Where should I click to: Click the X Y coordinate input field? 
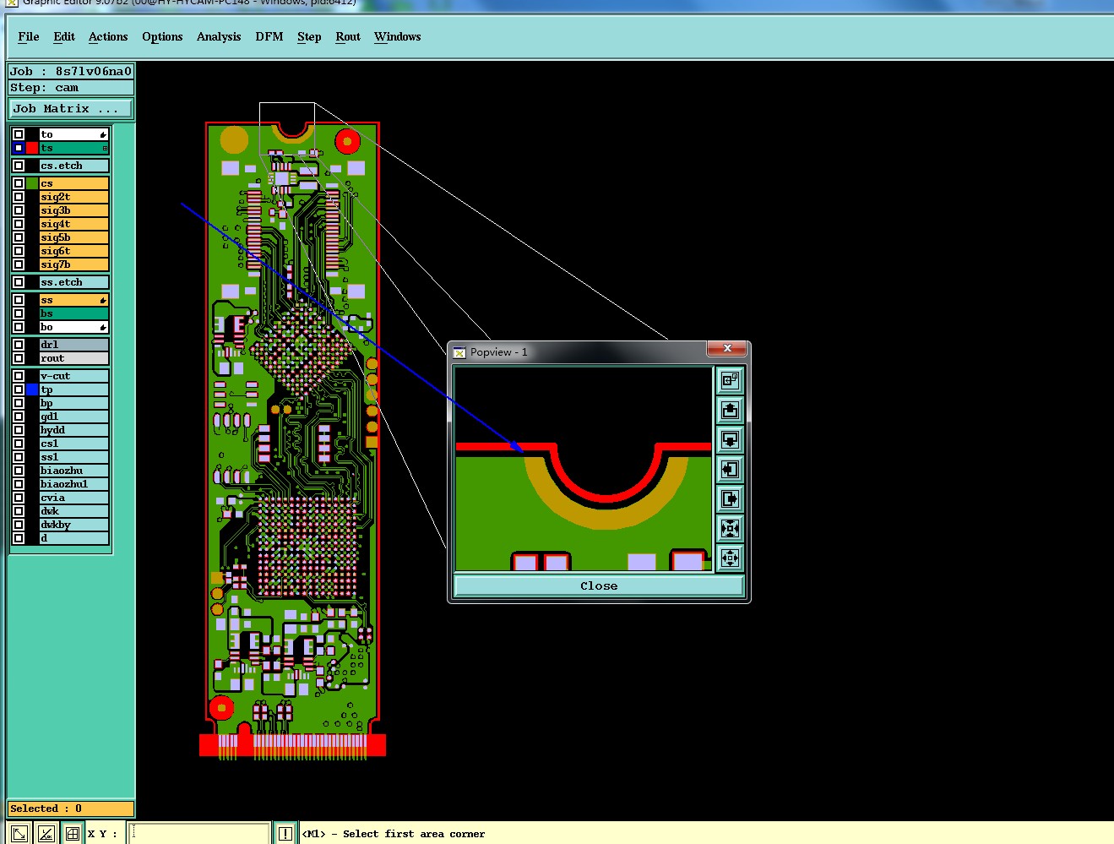[199, 834]
